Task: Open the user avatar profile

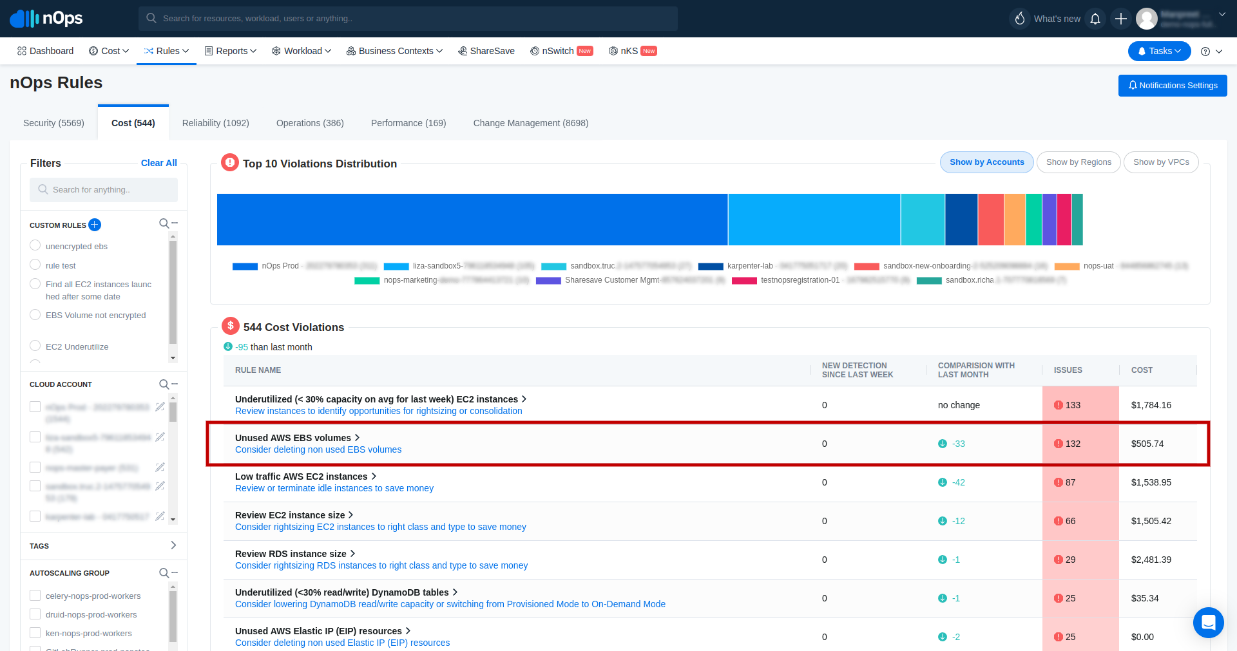Action: pyautogui.click(x=1147, y=19)
